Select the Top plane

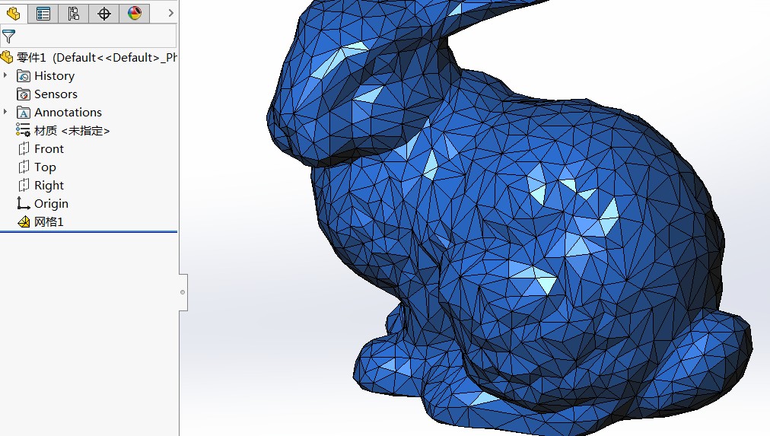45,167
